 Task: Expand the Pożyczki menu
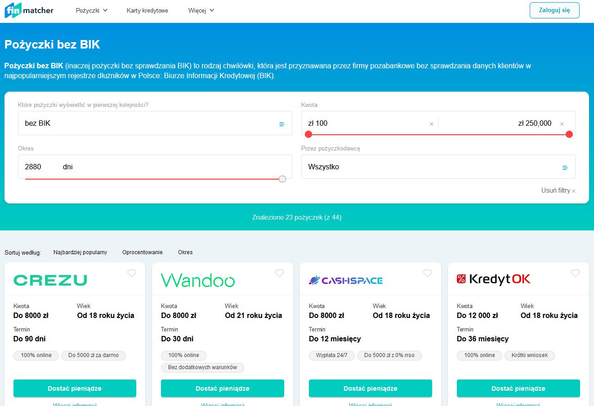click(x=92, y=10)
